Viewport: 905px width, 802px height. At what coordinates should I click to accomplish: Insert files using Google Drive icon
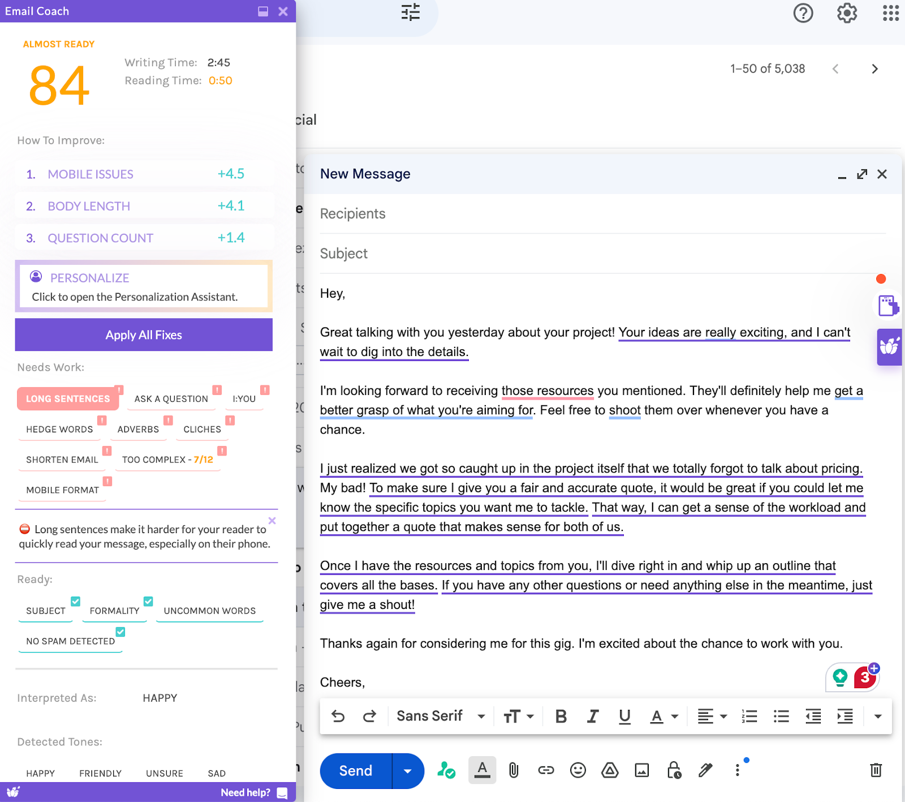click(x=609, y=770)
